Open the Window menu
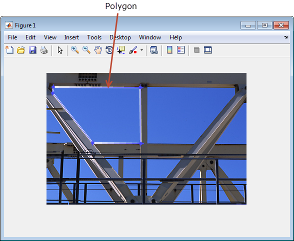This screenshot has width=294, height=241. pyautogui.click(x=150, y=37)
